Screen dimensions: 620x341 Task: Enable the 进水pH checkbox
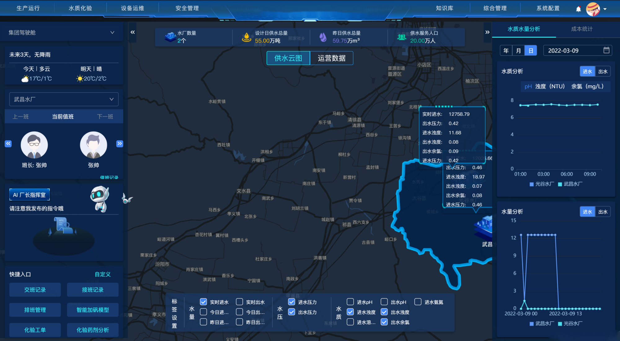[x=350, y=302]
